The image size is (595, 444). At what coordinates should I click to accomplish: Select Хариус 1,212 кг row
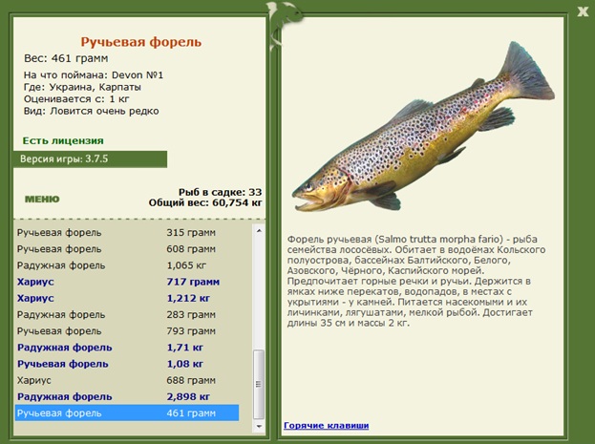[x=127, y=298]
